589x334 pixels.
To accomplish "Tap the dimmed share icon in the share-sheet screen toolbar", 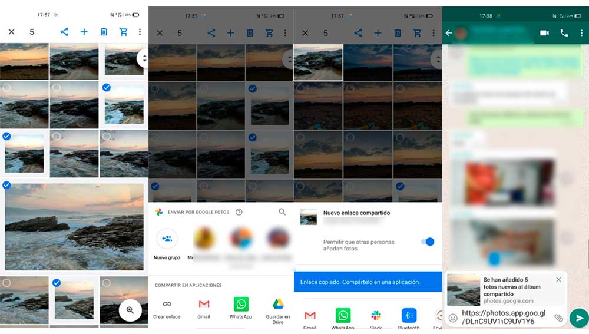I will coord(211,33).
